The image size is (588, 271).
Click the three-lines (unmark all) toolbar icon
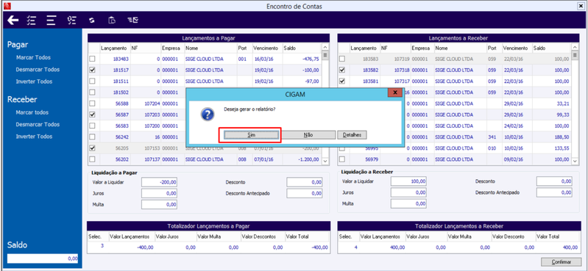point(51,21)
